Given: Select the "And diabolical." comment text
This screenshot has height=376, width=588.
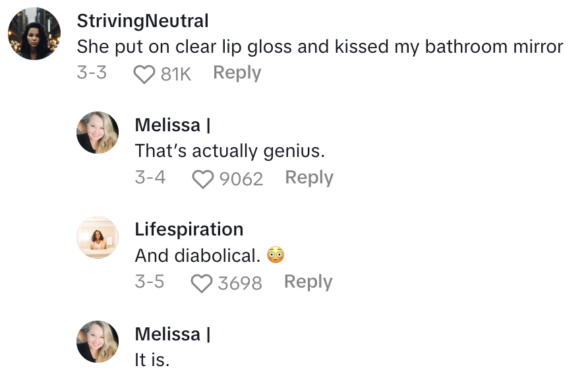Looking at the screenshot, I should click(x=198, y=255).
